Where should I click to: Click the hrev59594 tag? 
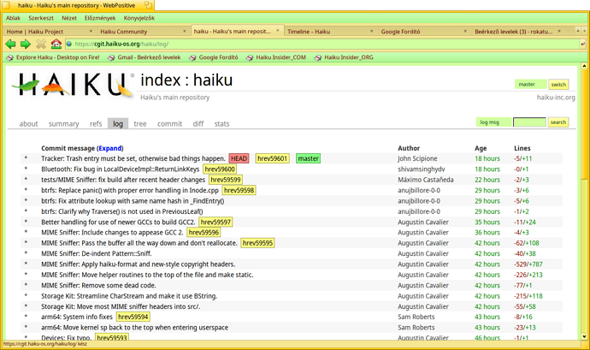(x=133, y=317)
